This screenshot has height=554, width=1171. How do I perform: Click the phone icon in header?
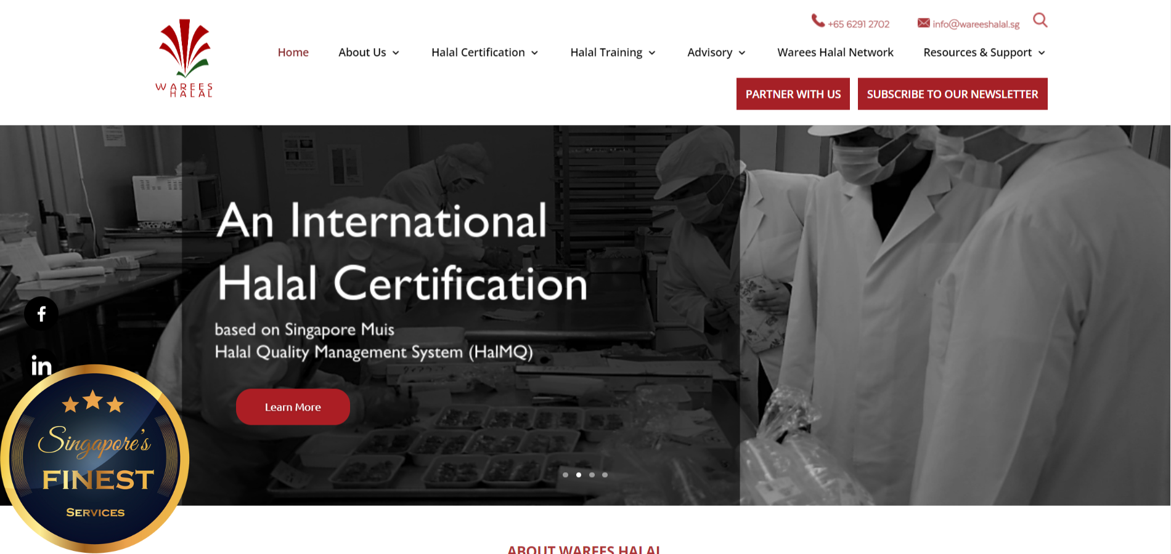(818, 21)
